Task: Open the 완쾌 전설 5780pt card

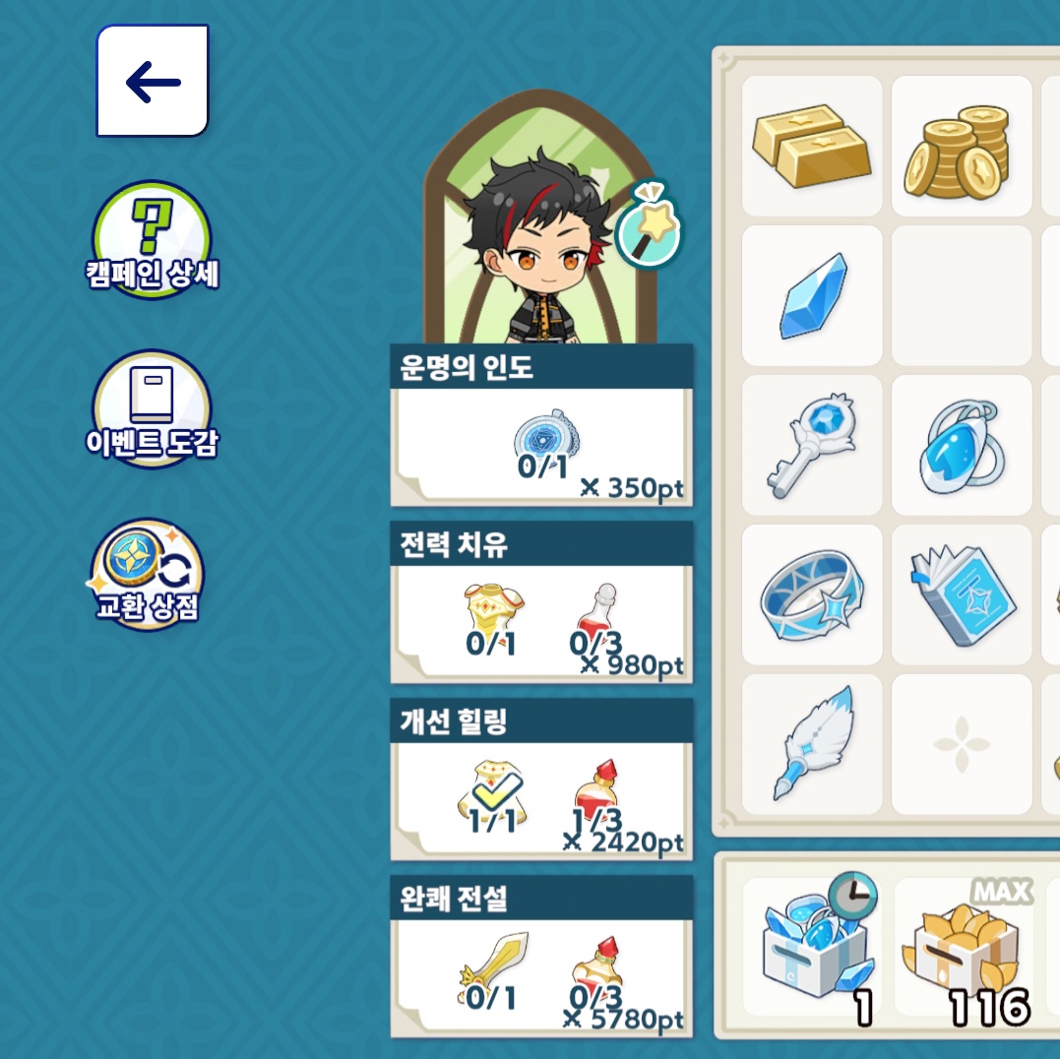Action: [x=541, y=957]
